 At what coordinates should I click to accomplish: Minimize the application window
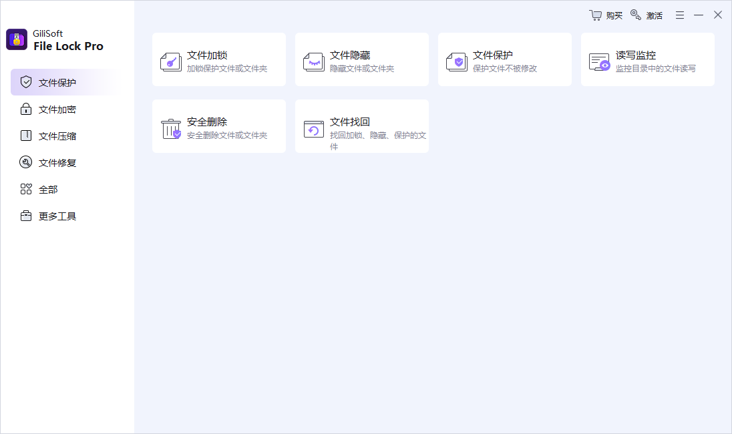point(698,14)
